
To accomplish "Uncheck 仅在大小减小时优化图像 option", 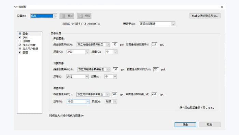I will pos(50,116).
